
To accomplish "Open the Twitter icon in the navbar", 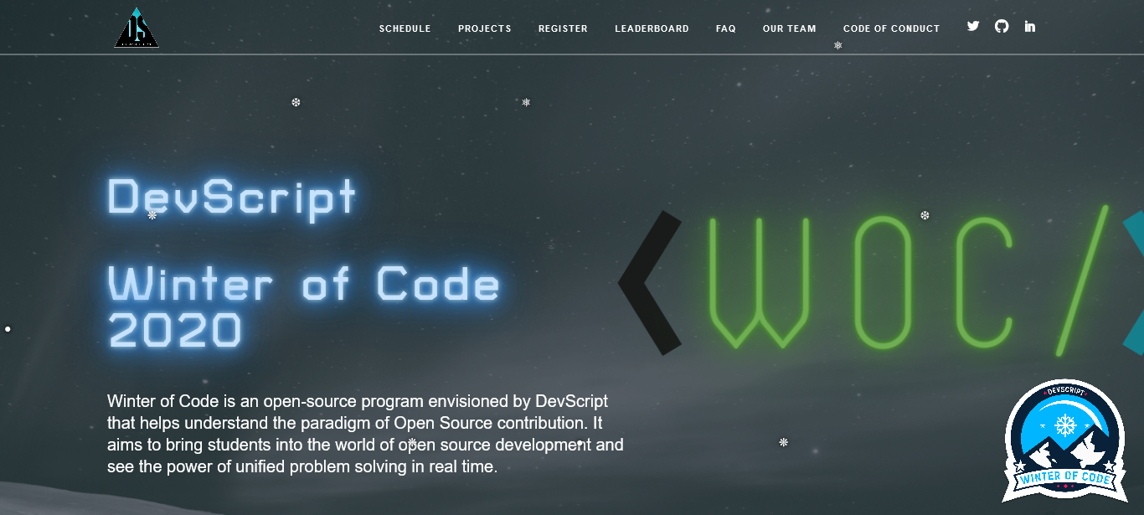I will (x=972, y=26).
